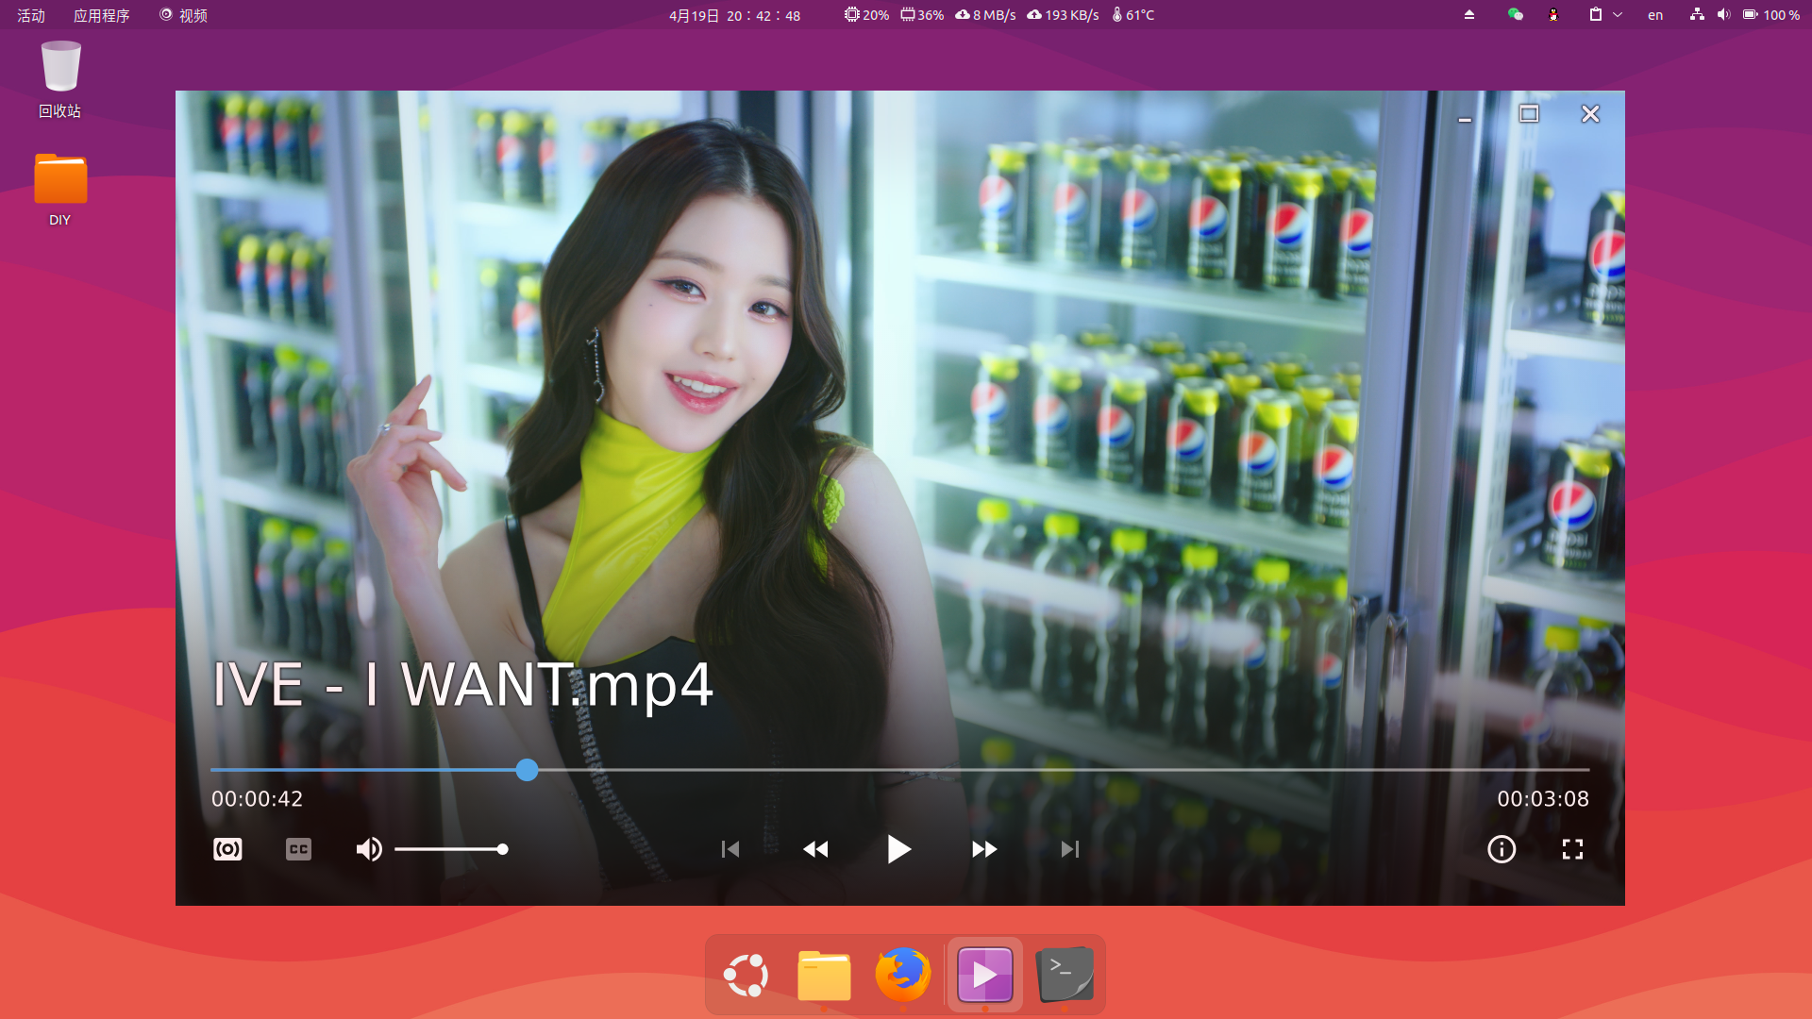Skip to the previous chapter
Viewport: 1812px width, 1019px height.
point(730,849)
